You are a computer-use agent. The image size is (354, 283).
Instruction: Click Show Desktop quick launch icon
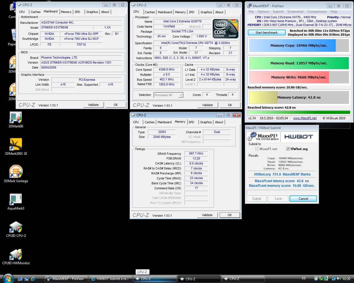[20, 279]
